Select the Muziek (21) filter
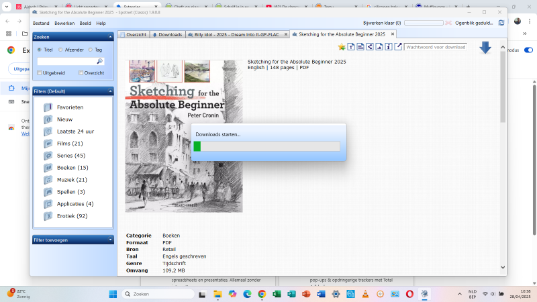537x302 pixels. click(72, 180)
